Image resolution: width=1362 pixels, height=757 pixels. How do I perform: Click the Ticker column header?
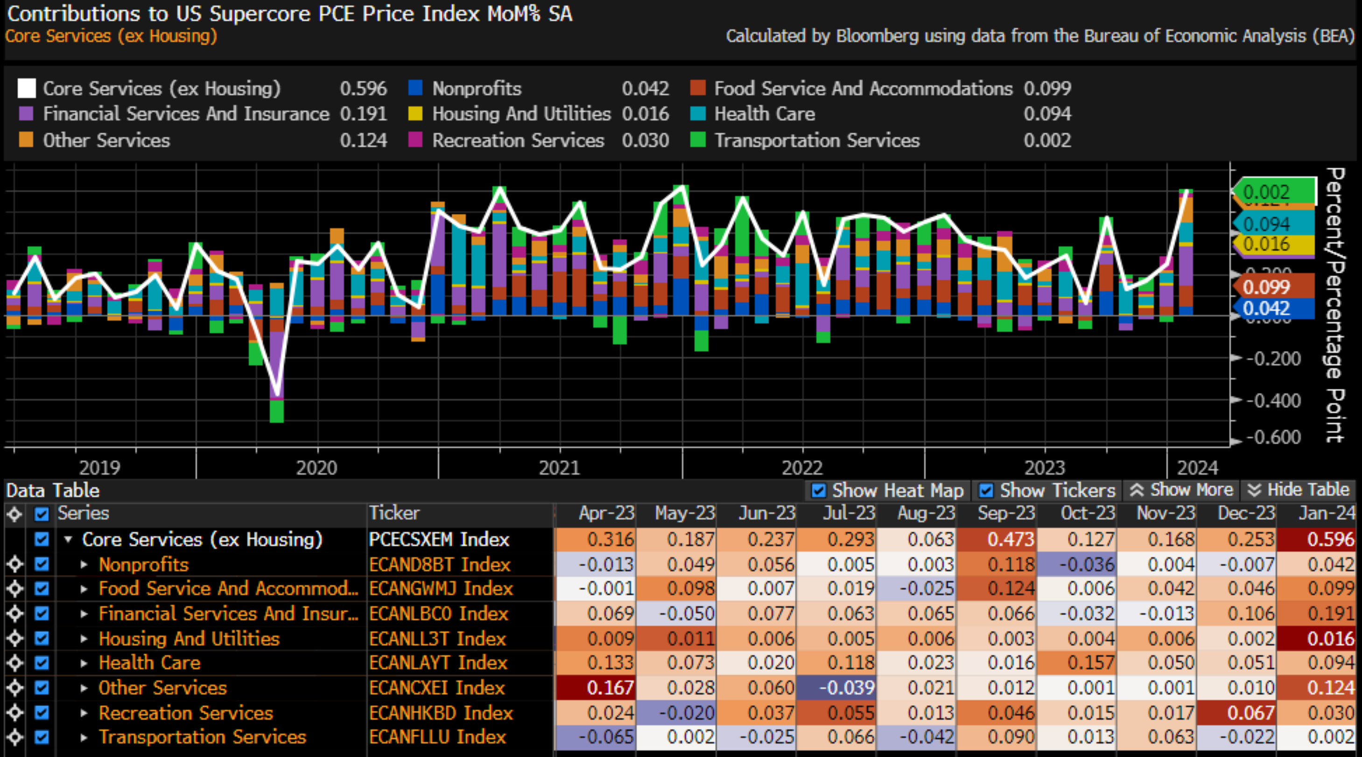pyautogui.click(x=394, y=513)
